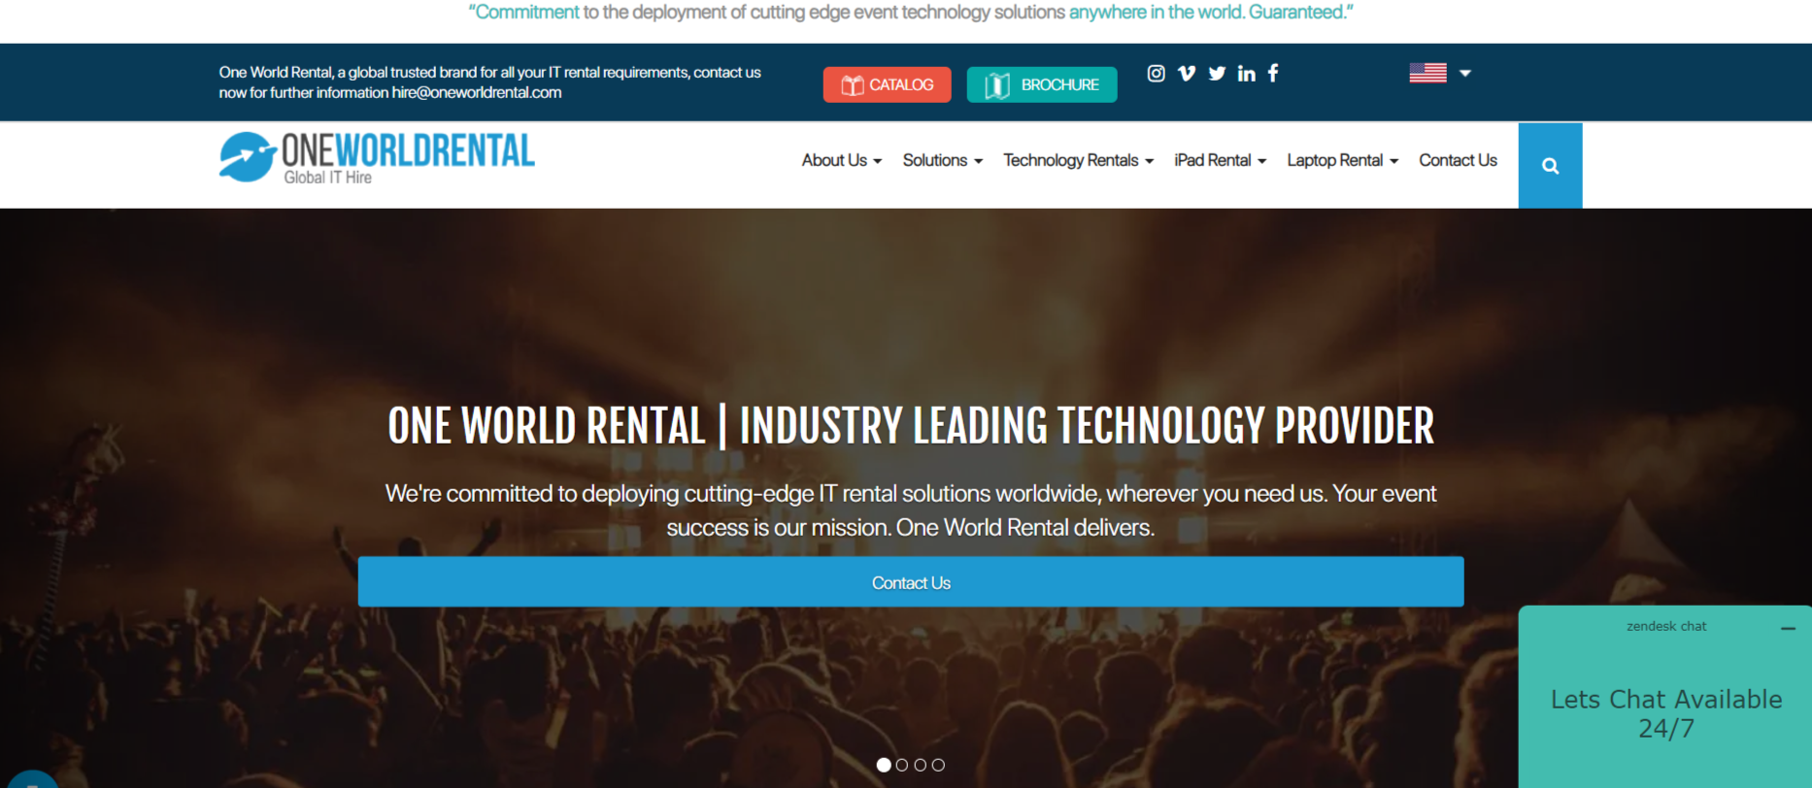Select the first carousel slide dot

tap(884, 765)
